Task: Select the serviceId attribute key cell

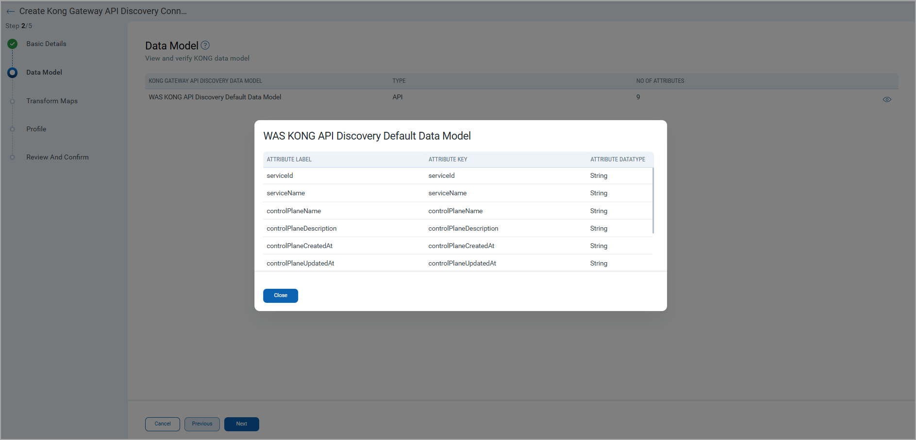Action: 441,175
